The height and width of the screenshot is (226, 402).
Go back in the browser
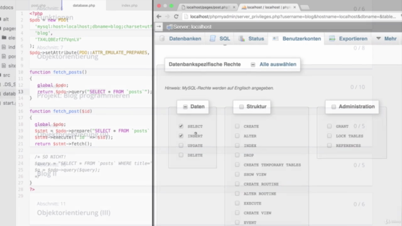tap(159, 16)
